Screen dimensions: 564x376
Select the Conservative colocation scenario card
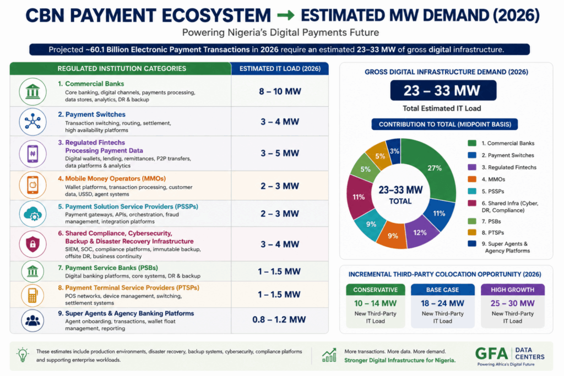pyautogui.click(x=376, y=306)
